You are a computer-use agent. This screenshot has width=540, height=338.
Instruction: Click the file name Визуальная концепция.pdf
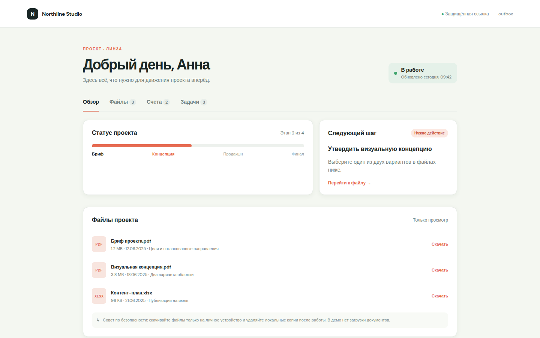(x=141, y=267)
